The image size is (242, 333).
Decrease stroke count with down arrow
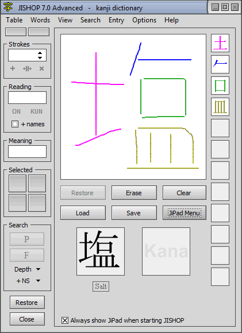click(x=40, y=58)
